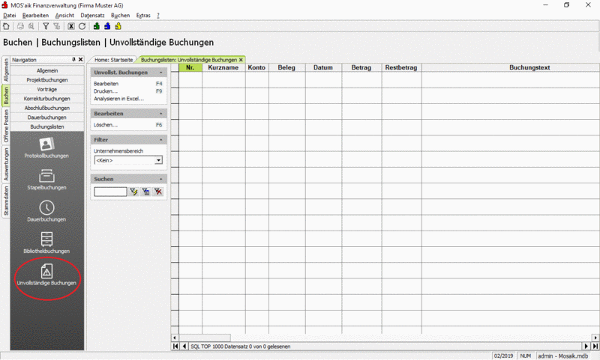600x360 pixels.
Task: Collapse the Suchen section
Action: click(x=160, y=179)
